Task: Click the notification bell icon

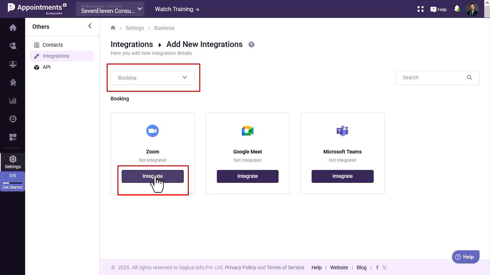Action: [x=457, y=9]
